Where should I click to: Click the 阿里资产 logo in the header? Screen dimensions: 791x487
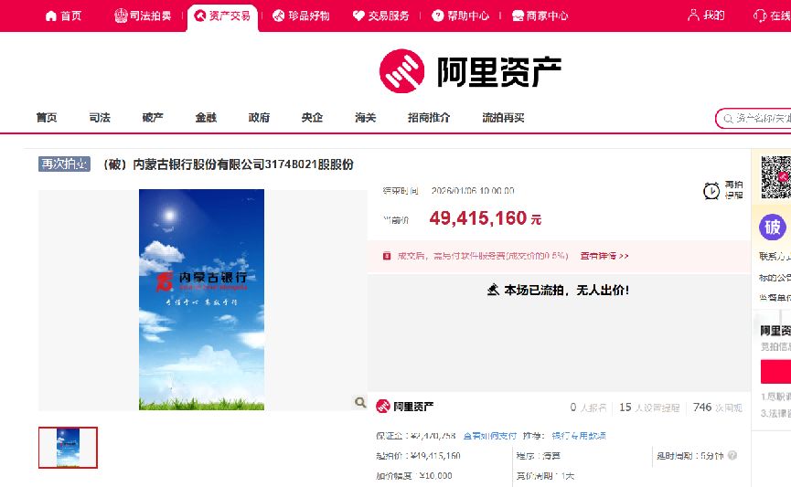pos(470,72)
